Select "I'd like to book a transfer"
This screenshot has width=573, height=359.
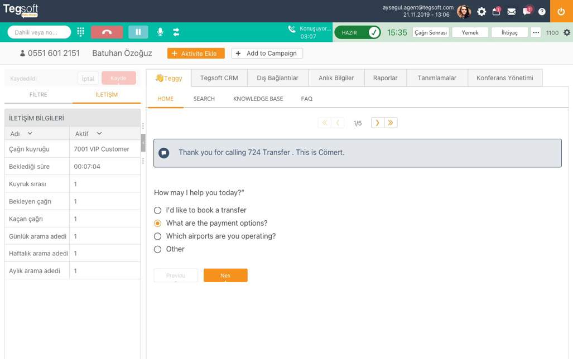coord(158,210)
